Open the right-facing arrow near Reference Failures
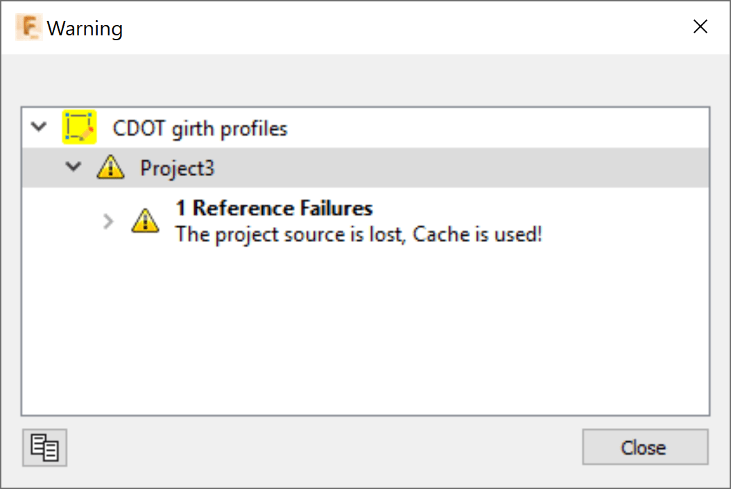731x489 pixels. click(x=108, y=222)
